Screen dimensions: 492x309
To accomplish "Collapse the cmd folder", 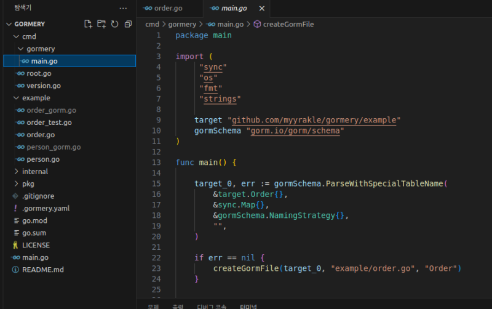I will click(x=29, y=36).
